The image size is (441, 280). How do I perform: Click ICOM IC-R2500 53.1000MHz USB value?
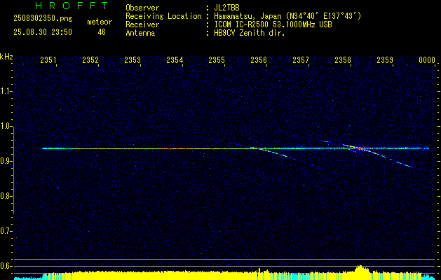coord(273,24)
